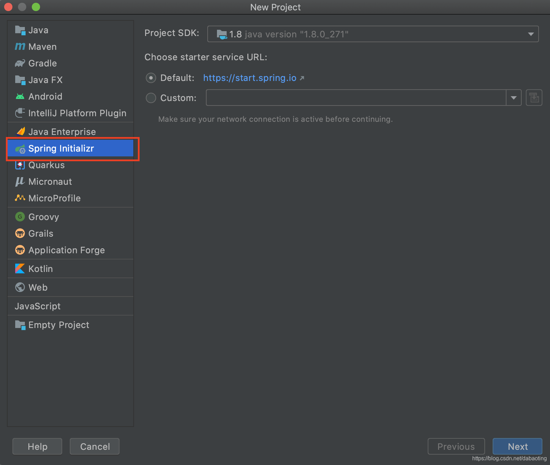Screen dimensions: 550x465
Task: Click the Previous button
Action: 456,446
